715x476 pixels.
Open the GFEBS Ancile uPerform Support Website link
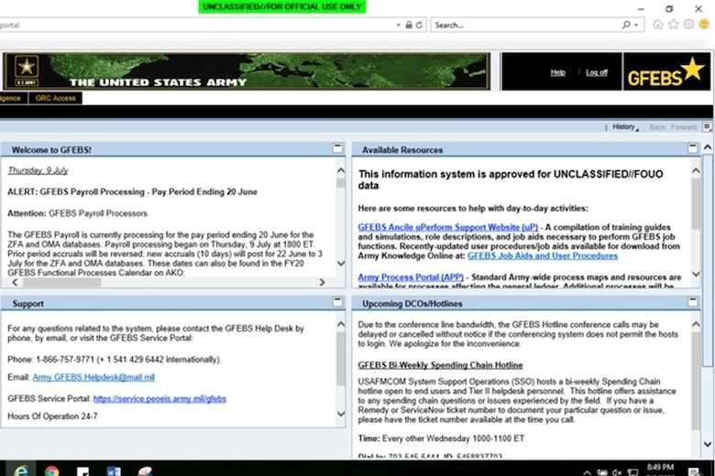tap(435, 226)
